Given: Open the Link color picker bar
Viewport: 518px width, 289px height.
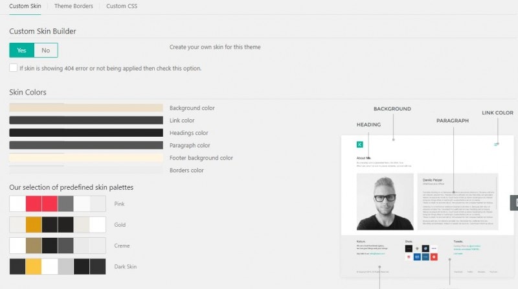Looking at the screenshot, I should (x=85, y=121).
